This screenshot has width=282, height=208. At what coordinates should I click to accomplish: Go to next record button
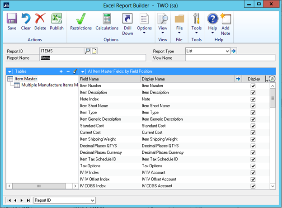point(22,200)
